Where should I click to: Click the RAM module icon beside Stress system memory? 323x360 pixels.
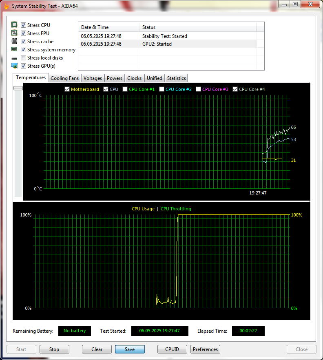pyautogui.click(x=14, y=49)
